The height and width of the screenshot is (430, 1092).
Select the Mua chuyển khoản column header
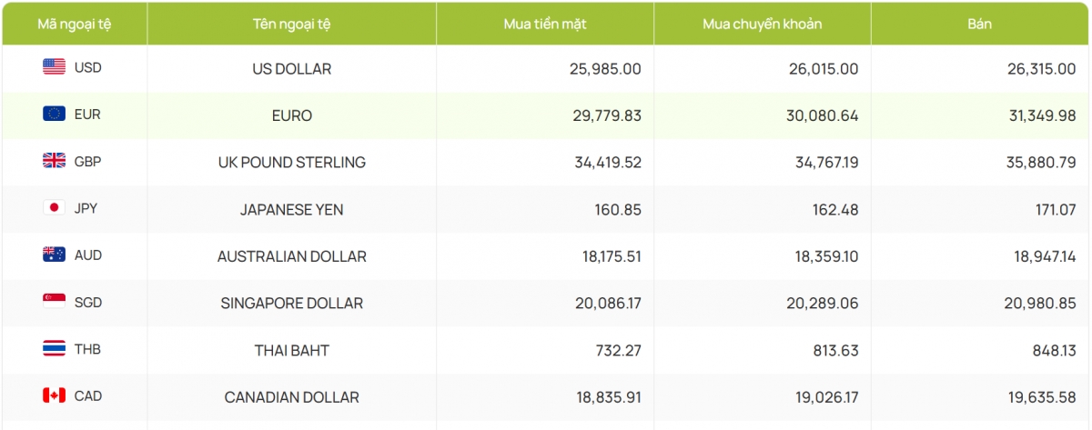(762, 24)
